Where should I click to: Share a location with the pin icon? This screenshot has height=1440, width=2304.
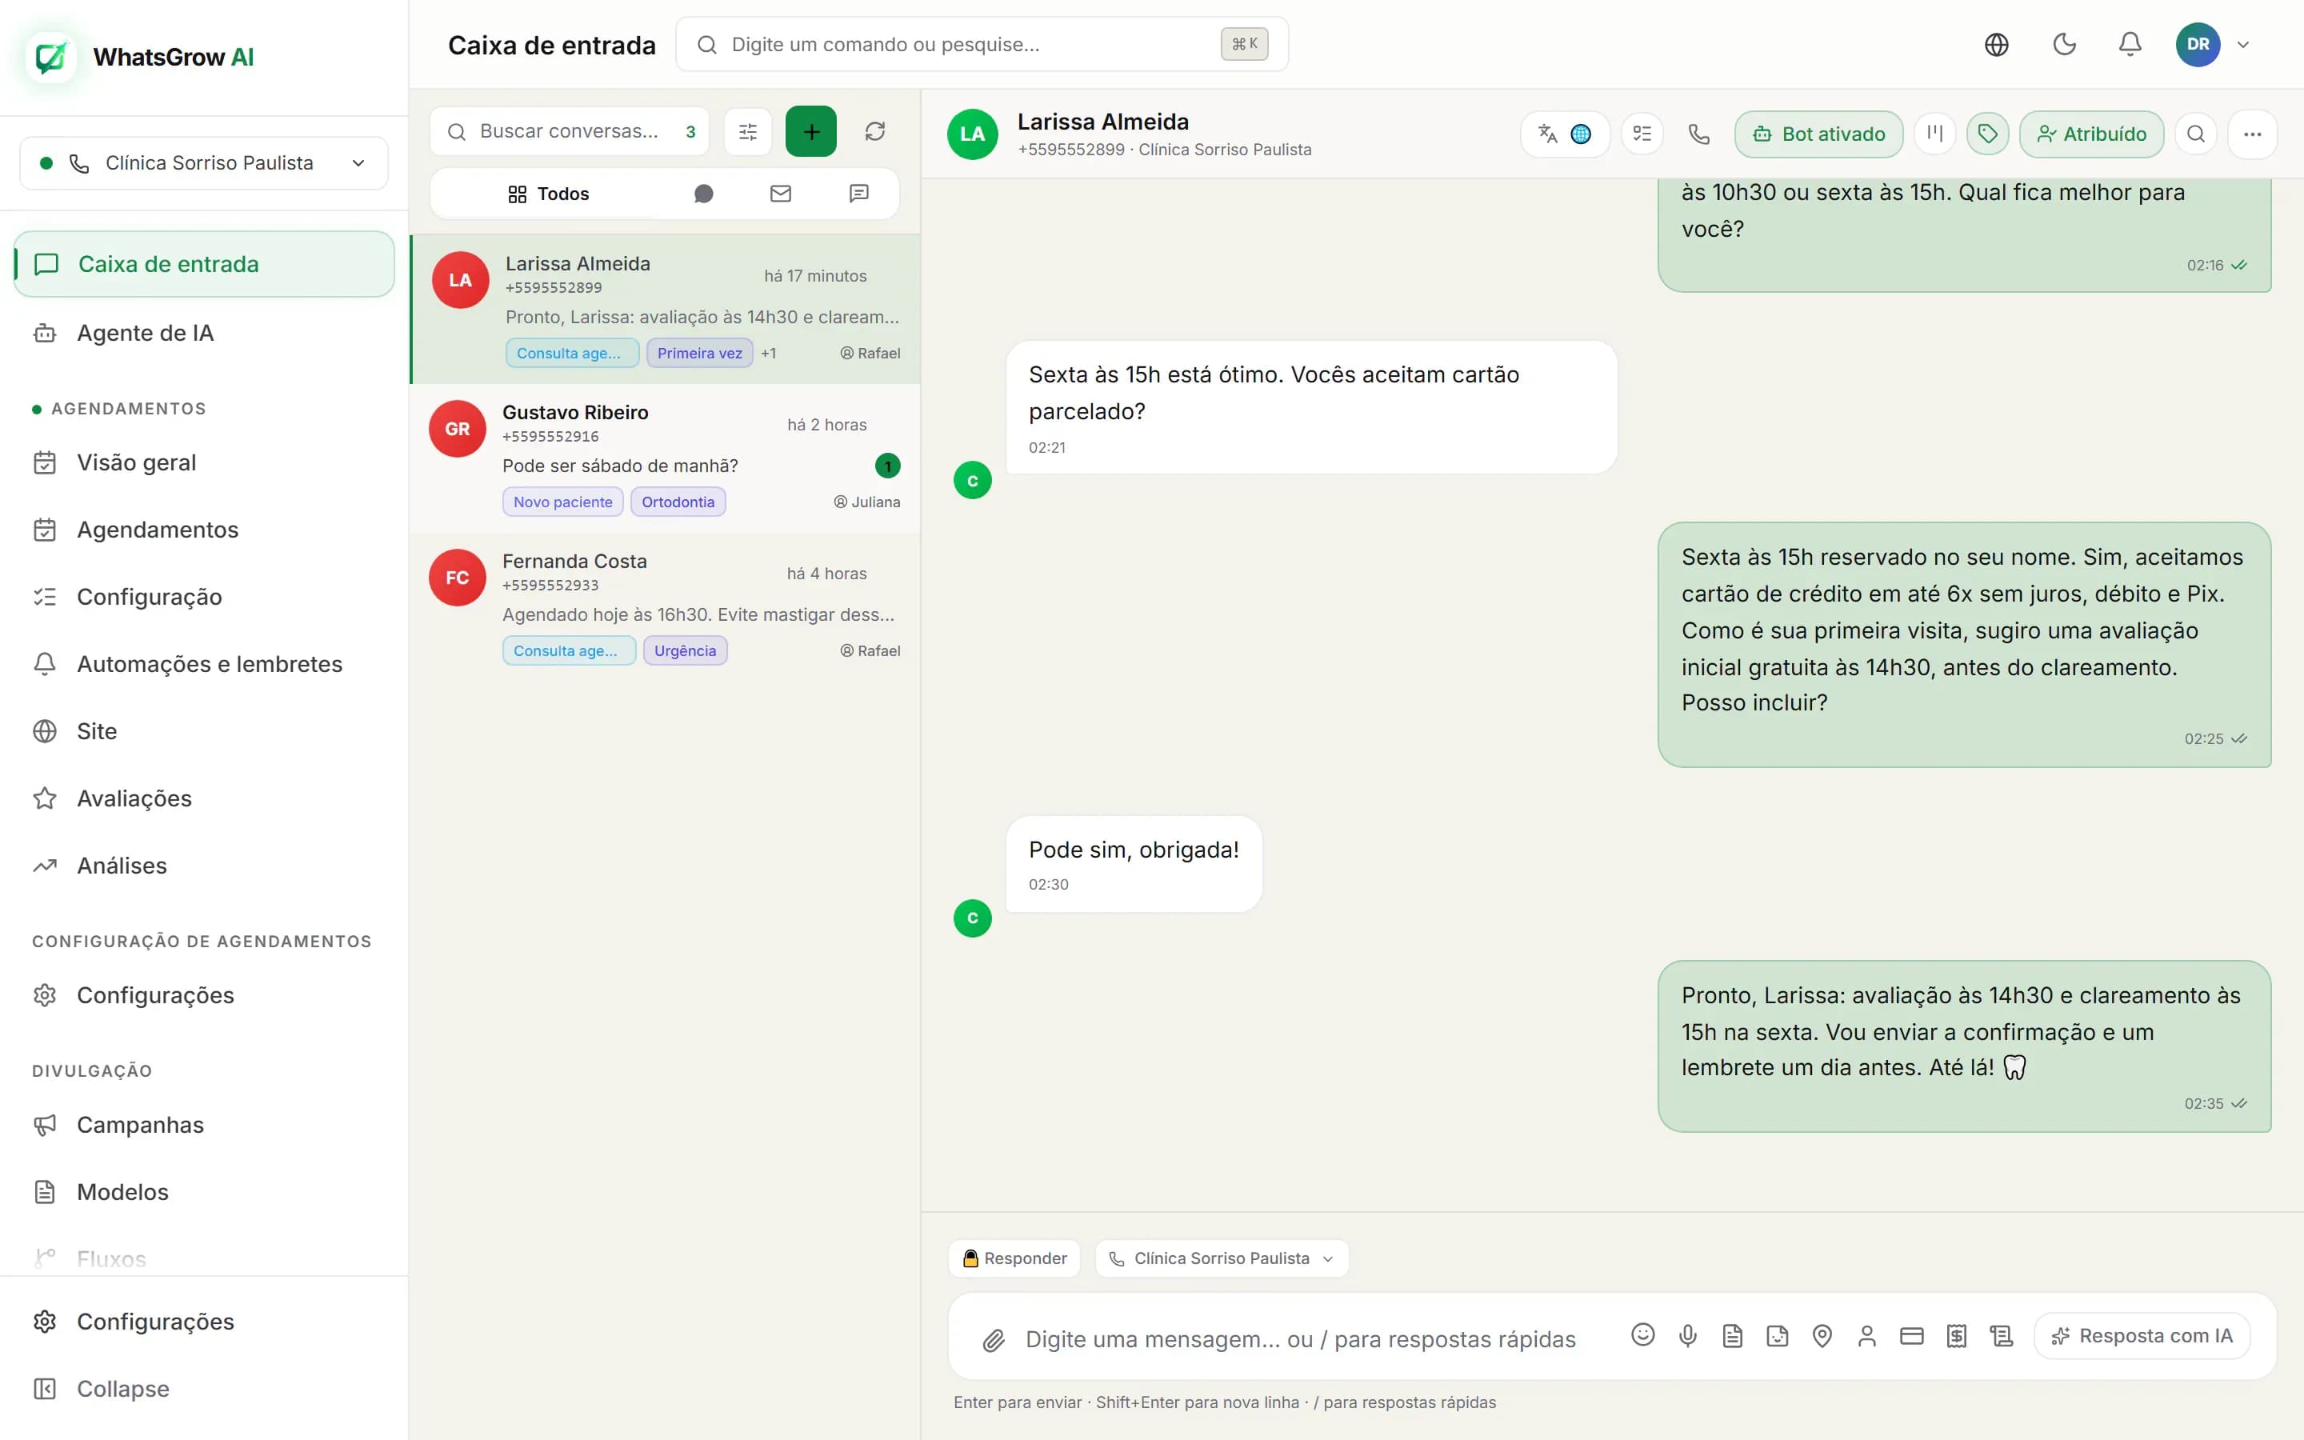(1822, 1335)
